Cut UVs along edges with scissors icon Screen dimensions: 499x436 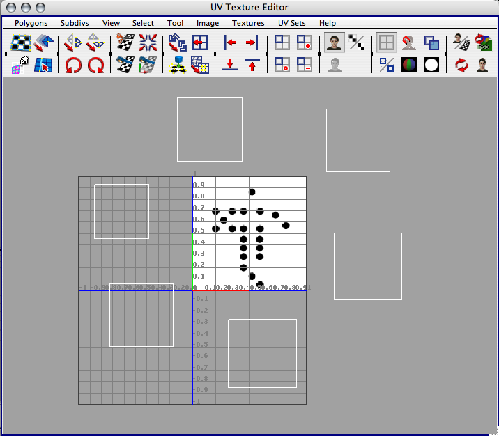click(x=125, y=42)
